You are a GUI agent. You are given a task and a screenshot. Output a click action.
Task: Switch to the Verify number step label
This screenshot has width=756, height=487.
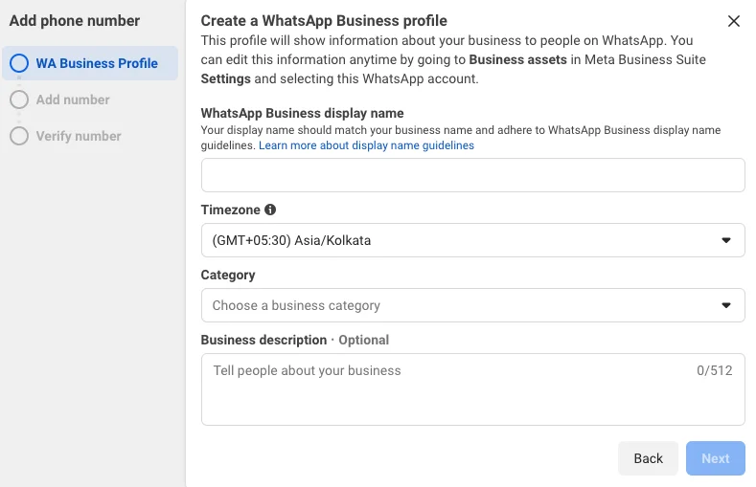79,136
